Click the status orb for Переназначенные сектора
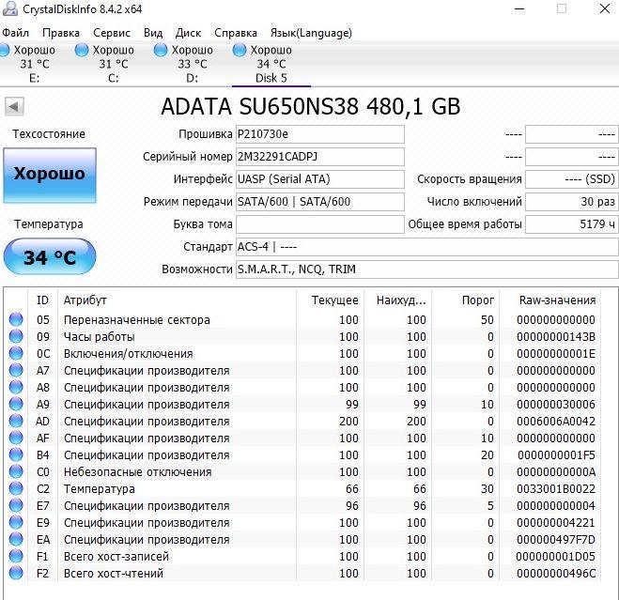The height and width of the screenshot is (600, 619). (x=16, y=320)
